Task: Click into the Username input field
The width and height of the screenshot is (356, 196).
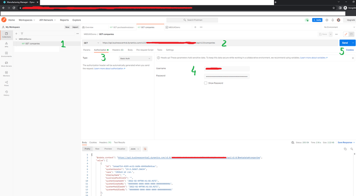Action: pyautogui.click(x=226, y=68)
